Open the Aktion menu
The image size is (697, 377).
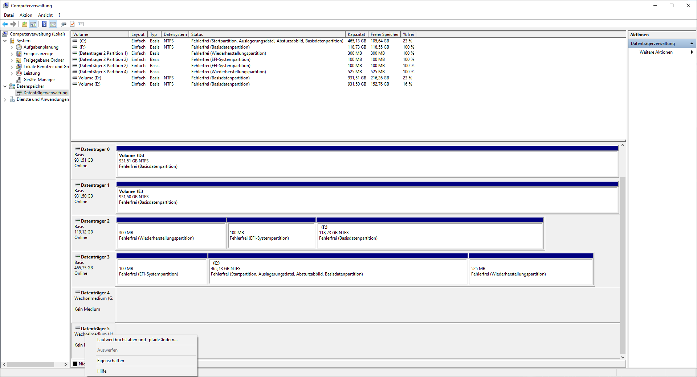pos(26,15)
